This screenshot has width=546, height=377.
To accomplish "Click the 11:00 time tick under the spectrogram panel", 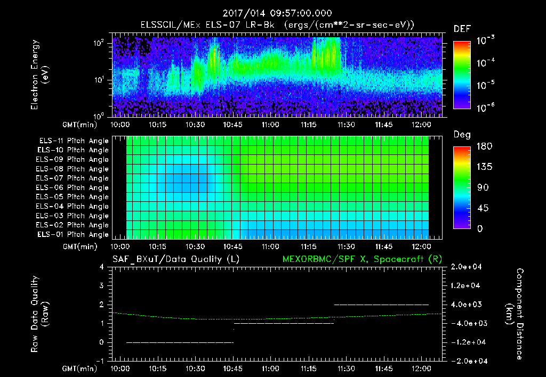I will point(270,125).
